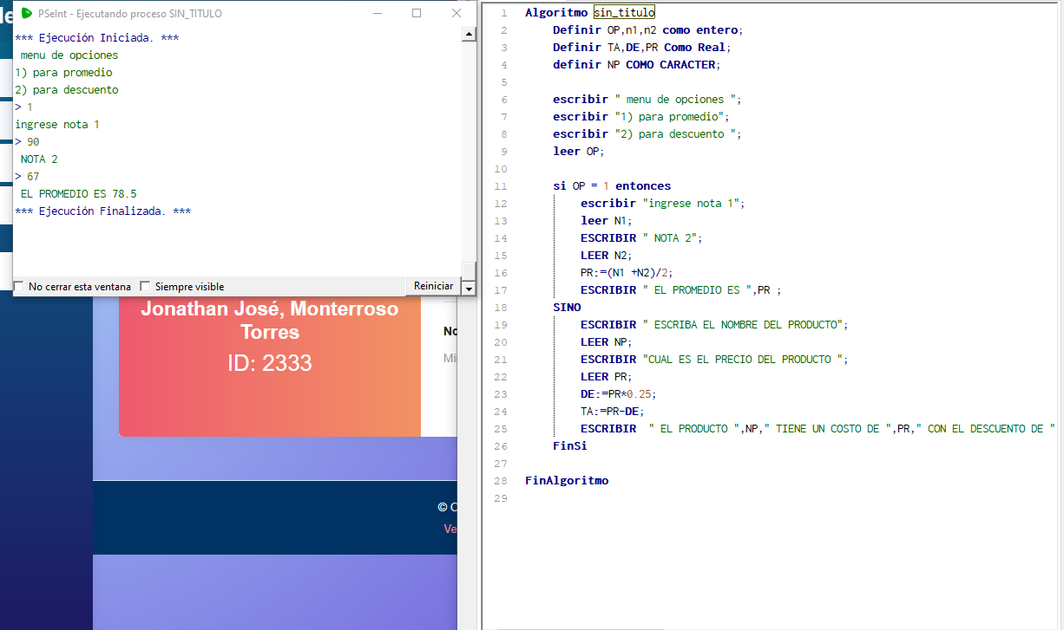Screen dimensions: 1064x630
Task: Click 'LEER NP;' code line
Action: (x=606, y=341)
